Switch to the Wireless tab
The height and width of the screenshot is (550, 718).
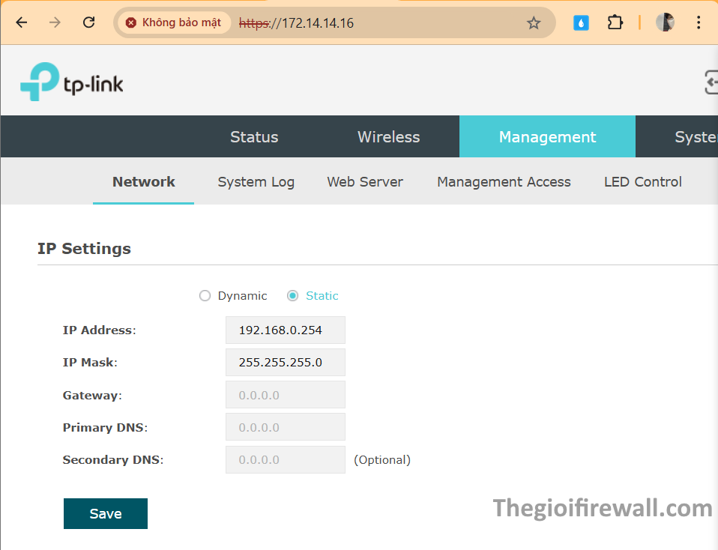coord(388,137)
